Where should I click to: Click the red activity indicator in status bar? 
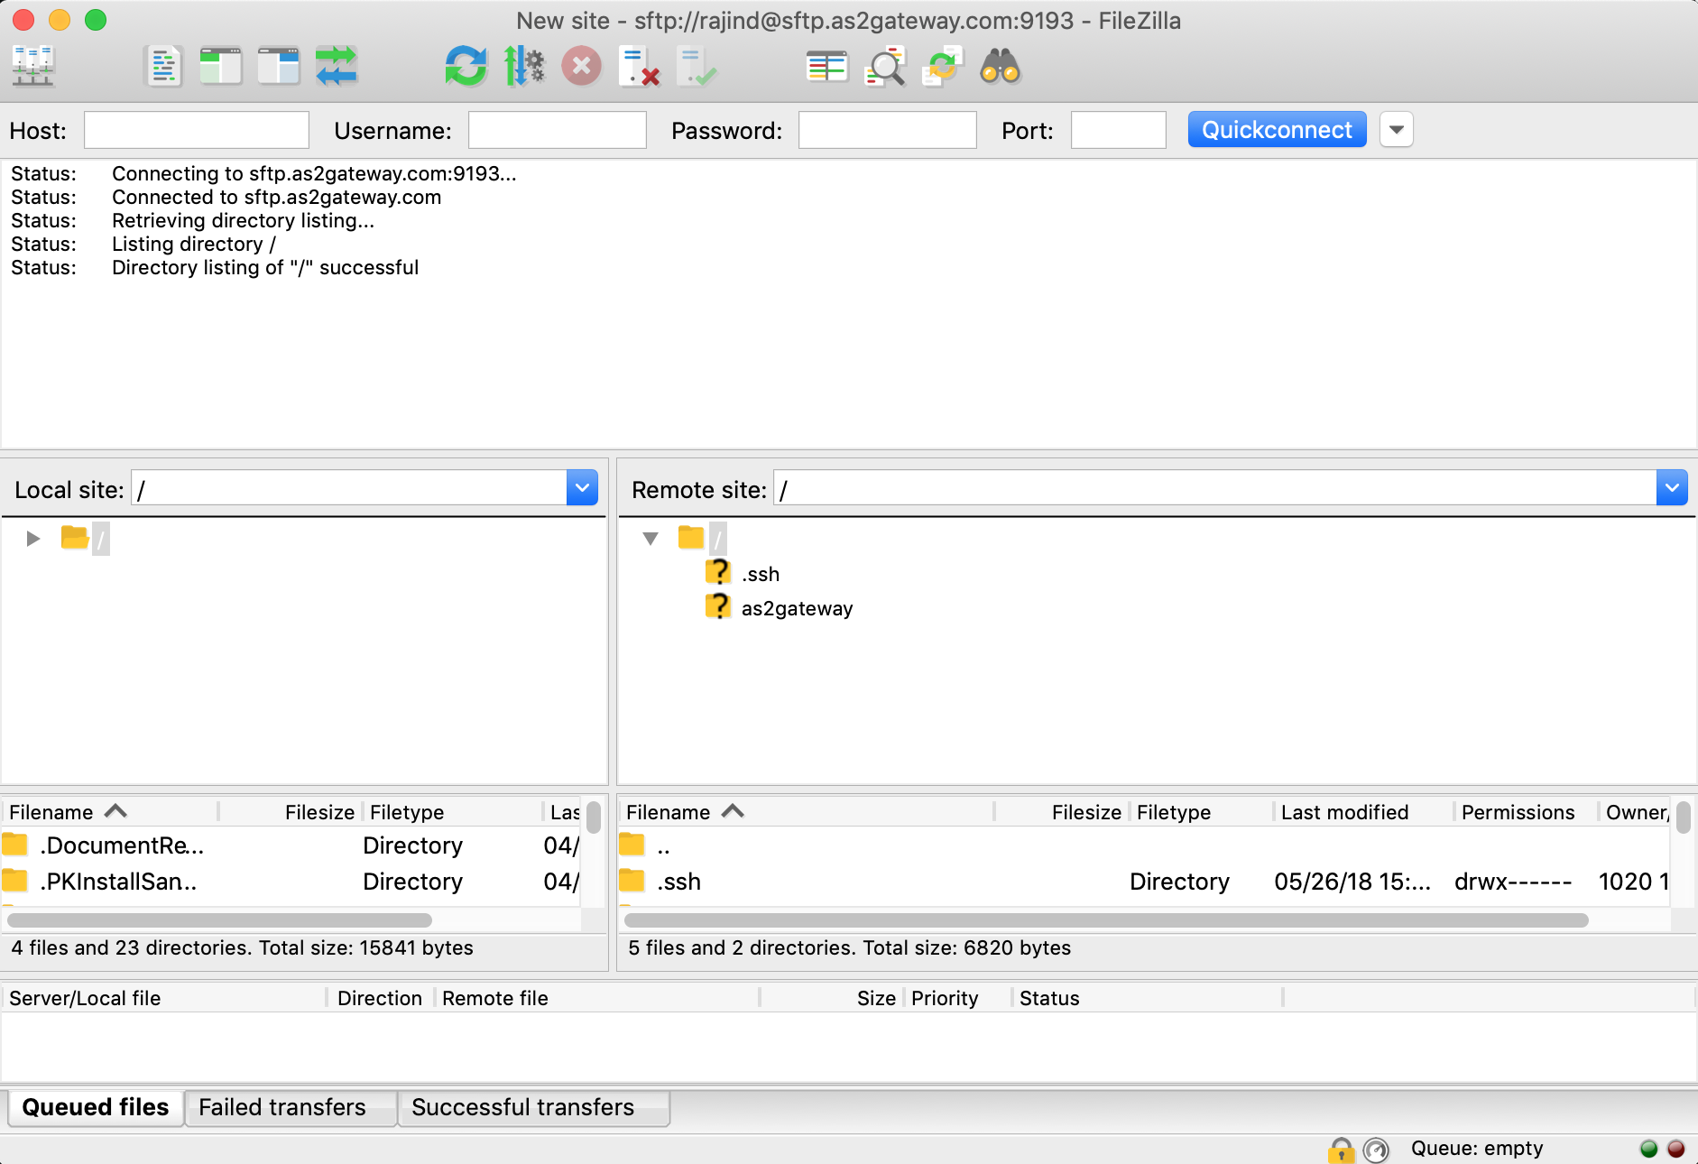pyautogui.click(x=1676, y=1149)
